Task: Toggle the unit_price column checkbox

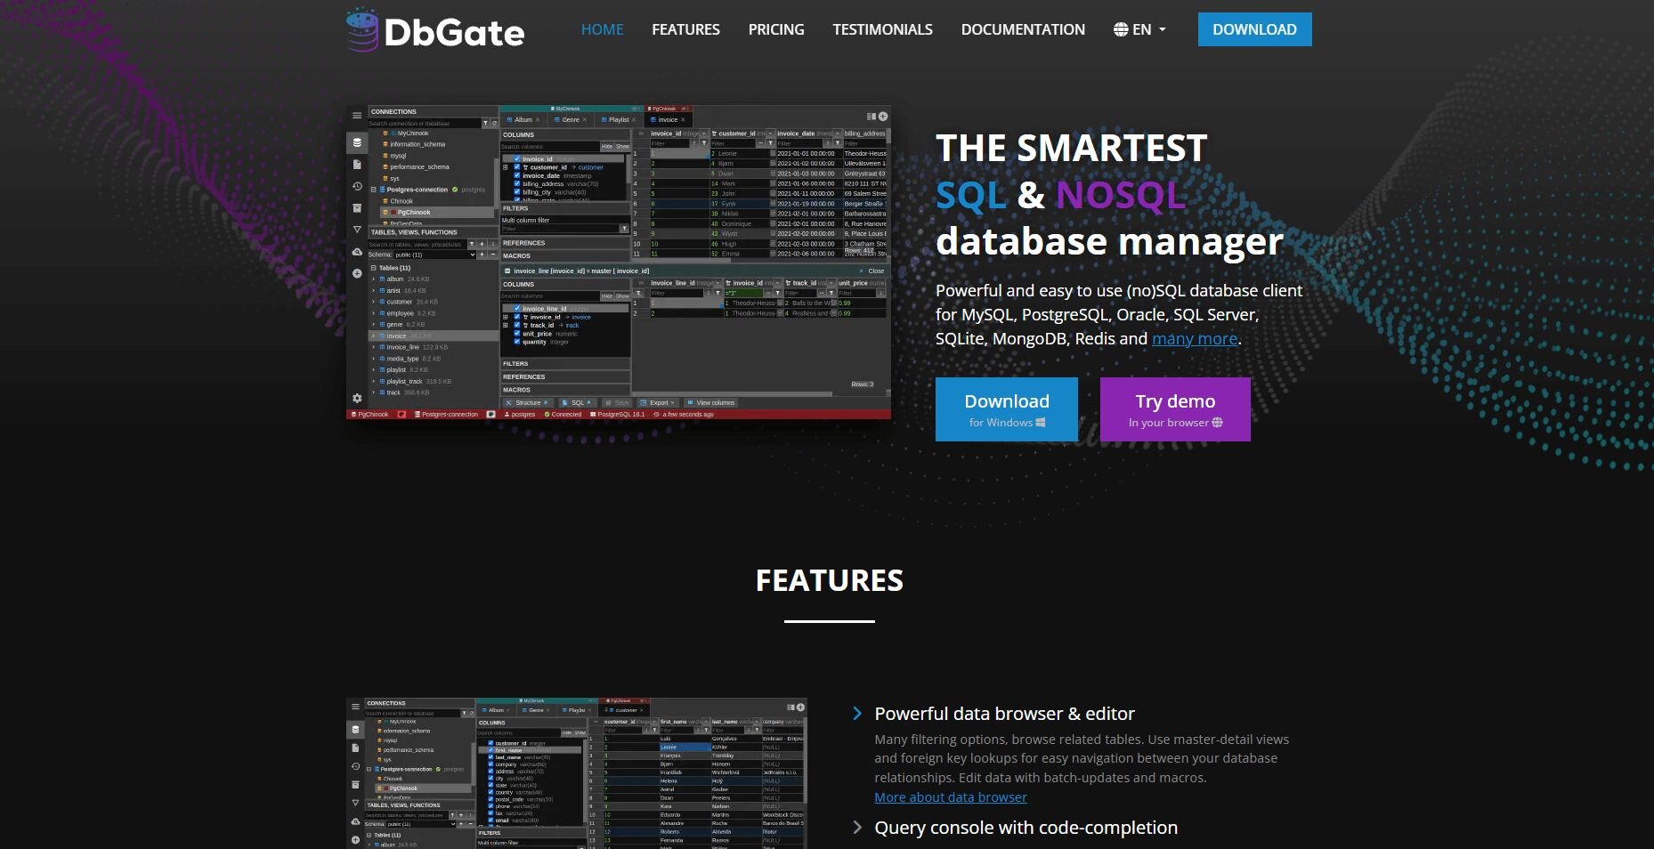Action: tap(516, 334)
